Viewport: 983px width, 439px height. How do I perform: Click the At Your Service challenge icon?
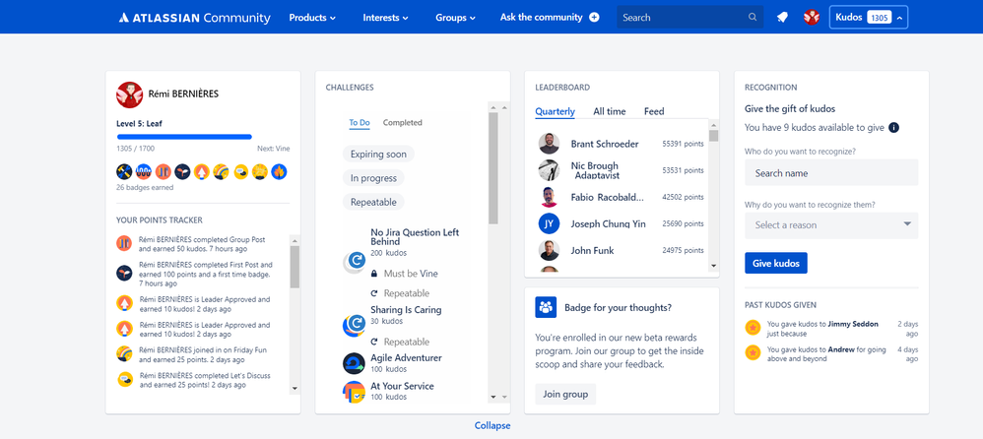pos(355,392)
